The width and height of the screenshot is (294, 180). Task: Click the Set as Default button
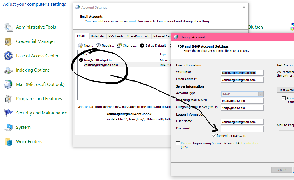click(x=153, y=46)
